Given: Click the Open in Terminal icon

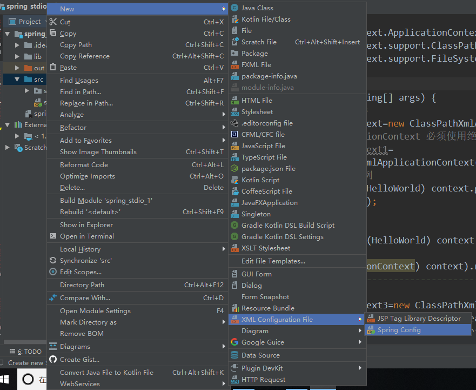Looking at the screenshot, I should (53, 236).
